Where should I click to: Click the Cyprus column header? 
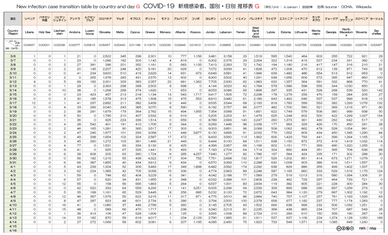[x=135, y=32]
